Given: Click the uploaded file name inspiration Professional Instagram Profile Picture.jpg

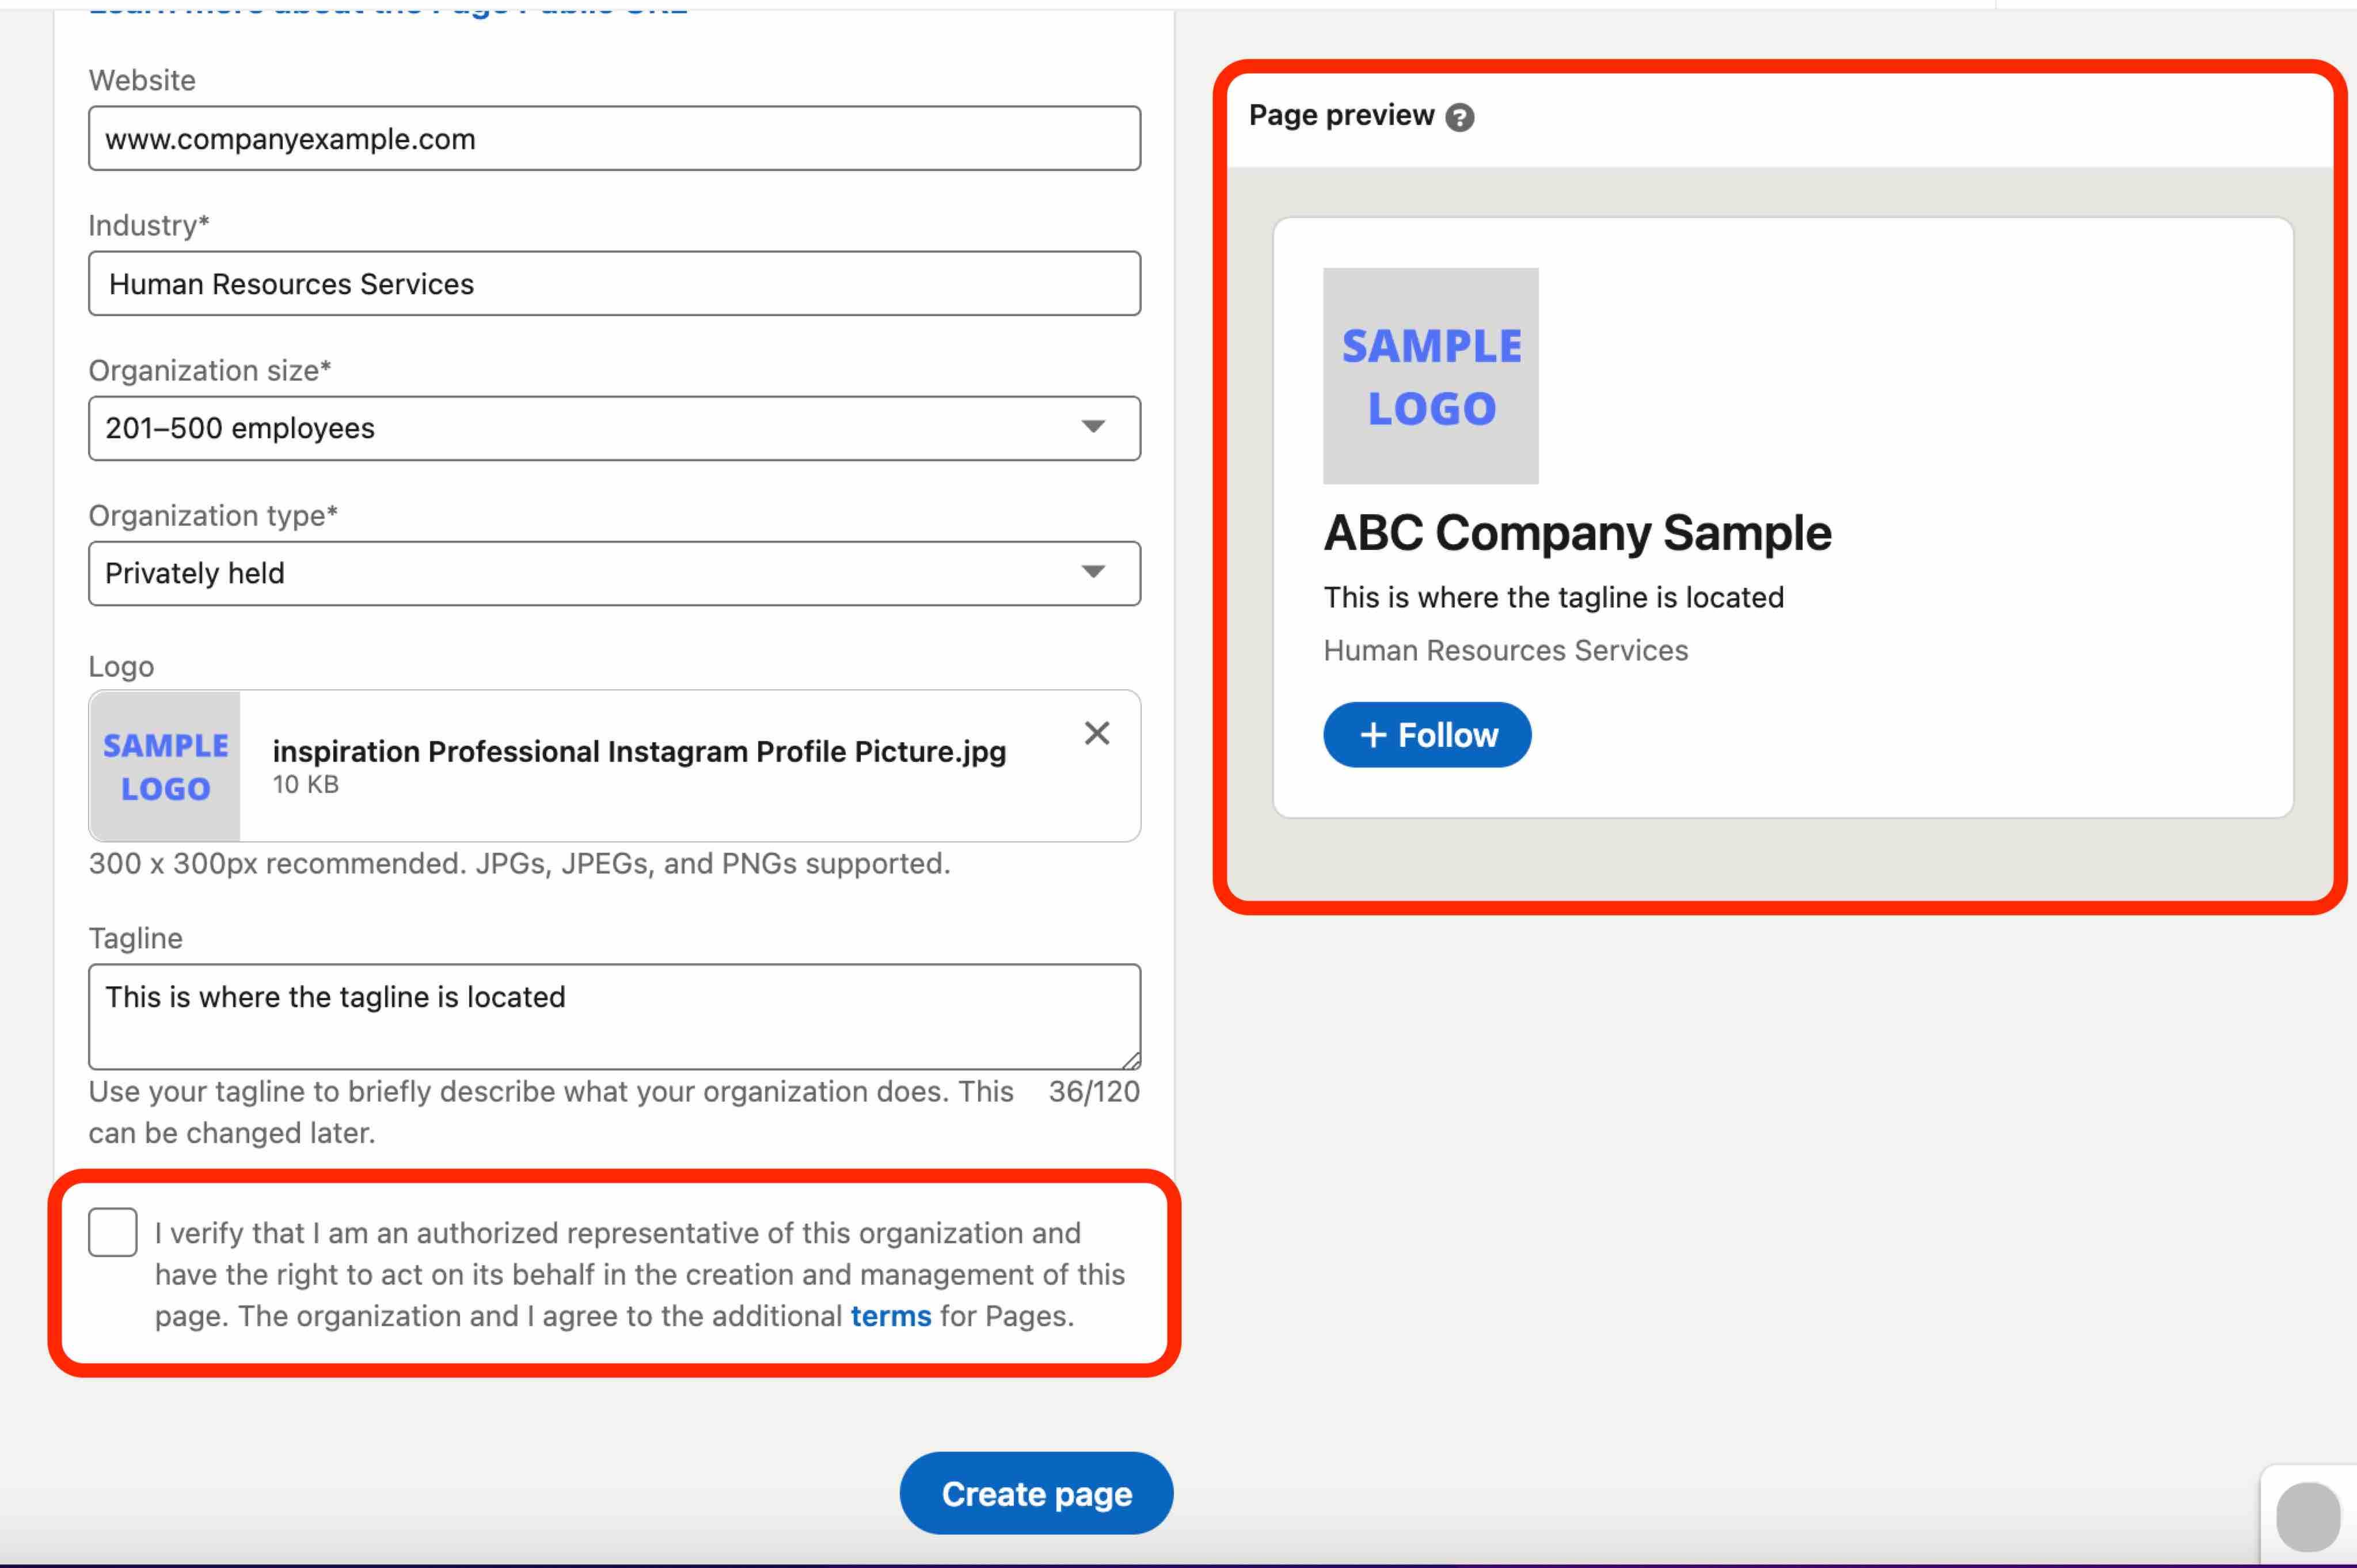Looking at the screenshot, I should click(x=638, y=751).
